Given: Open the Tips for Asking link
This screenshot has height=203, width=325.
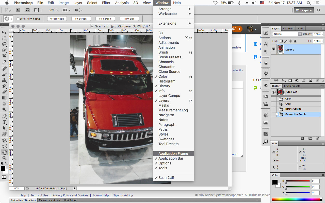Looking at the screenshot, I should (123, 195).
